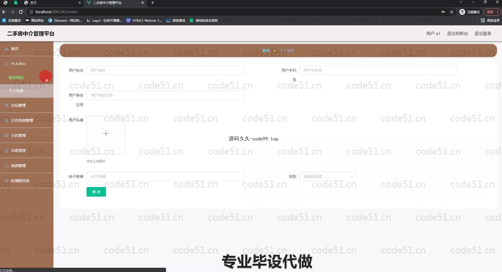Click the icon beside 轮播图信息
This screenshot has width=502, height=272.
[x=7, y=181]
